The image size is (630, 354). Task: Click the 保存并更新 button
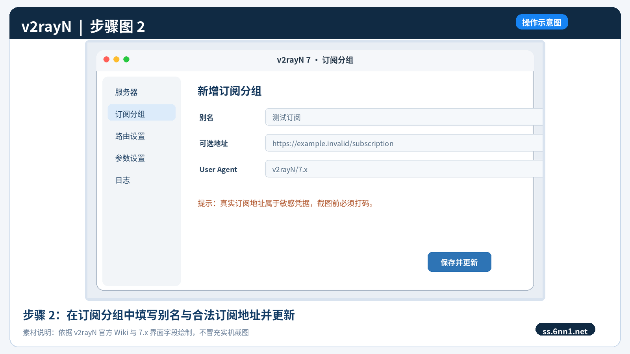460,262
